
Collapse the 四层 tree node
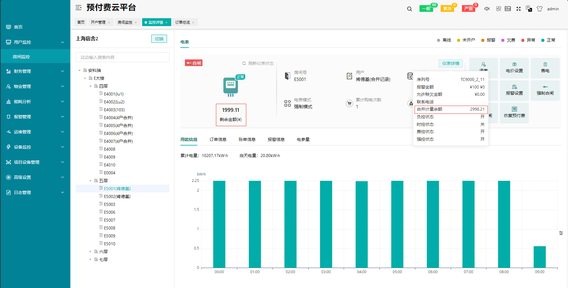coord(90,86)
